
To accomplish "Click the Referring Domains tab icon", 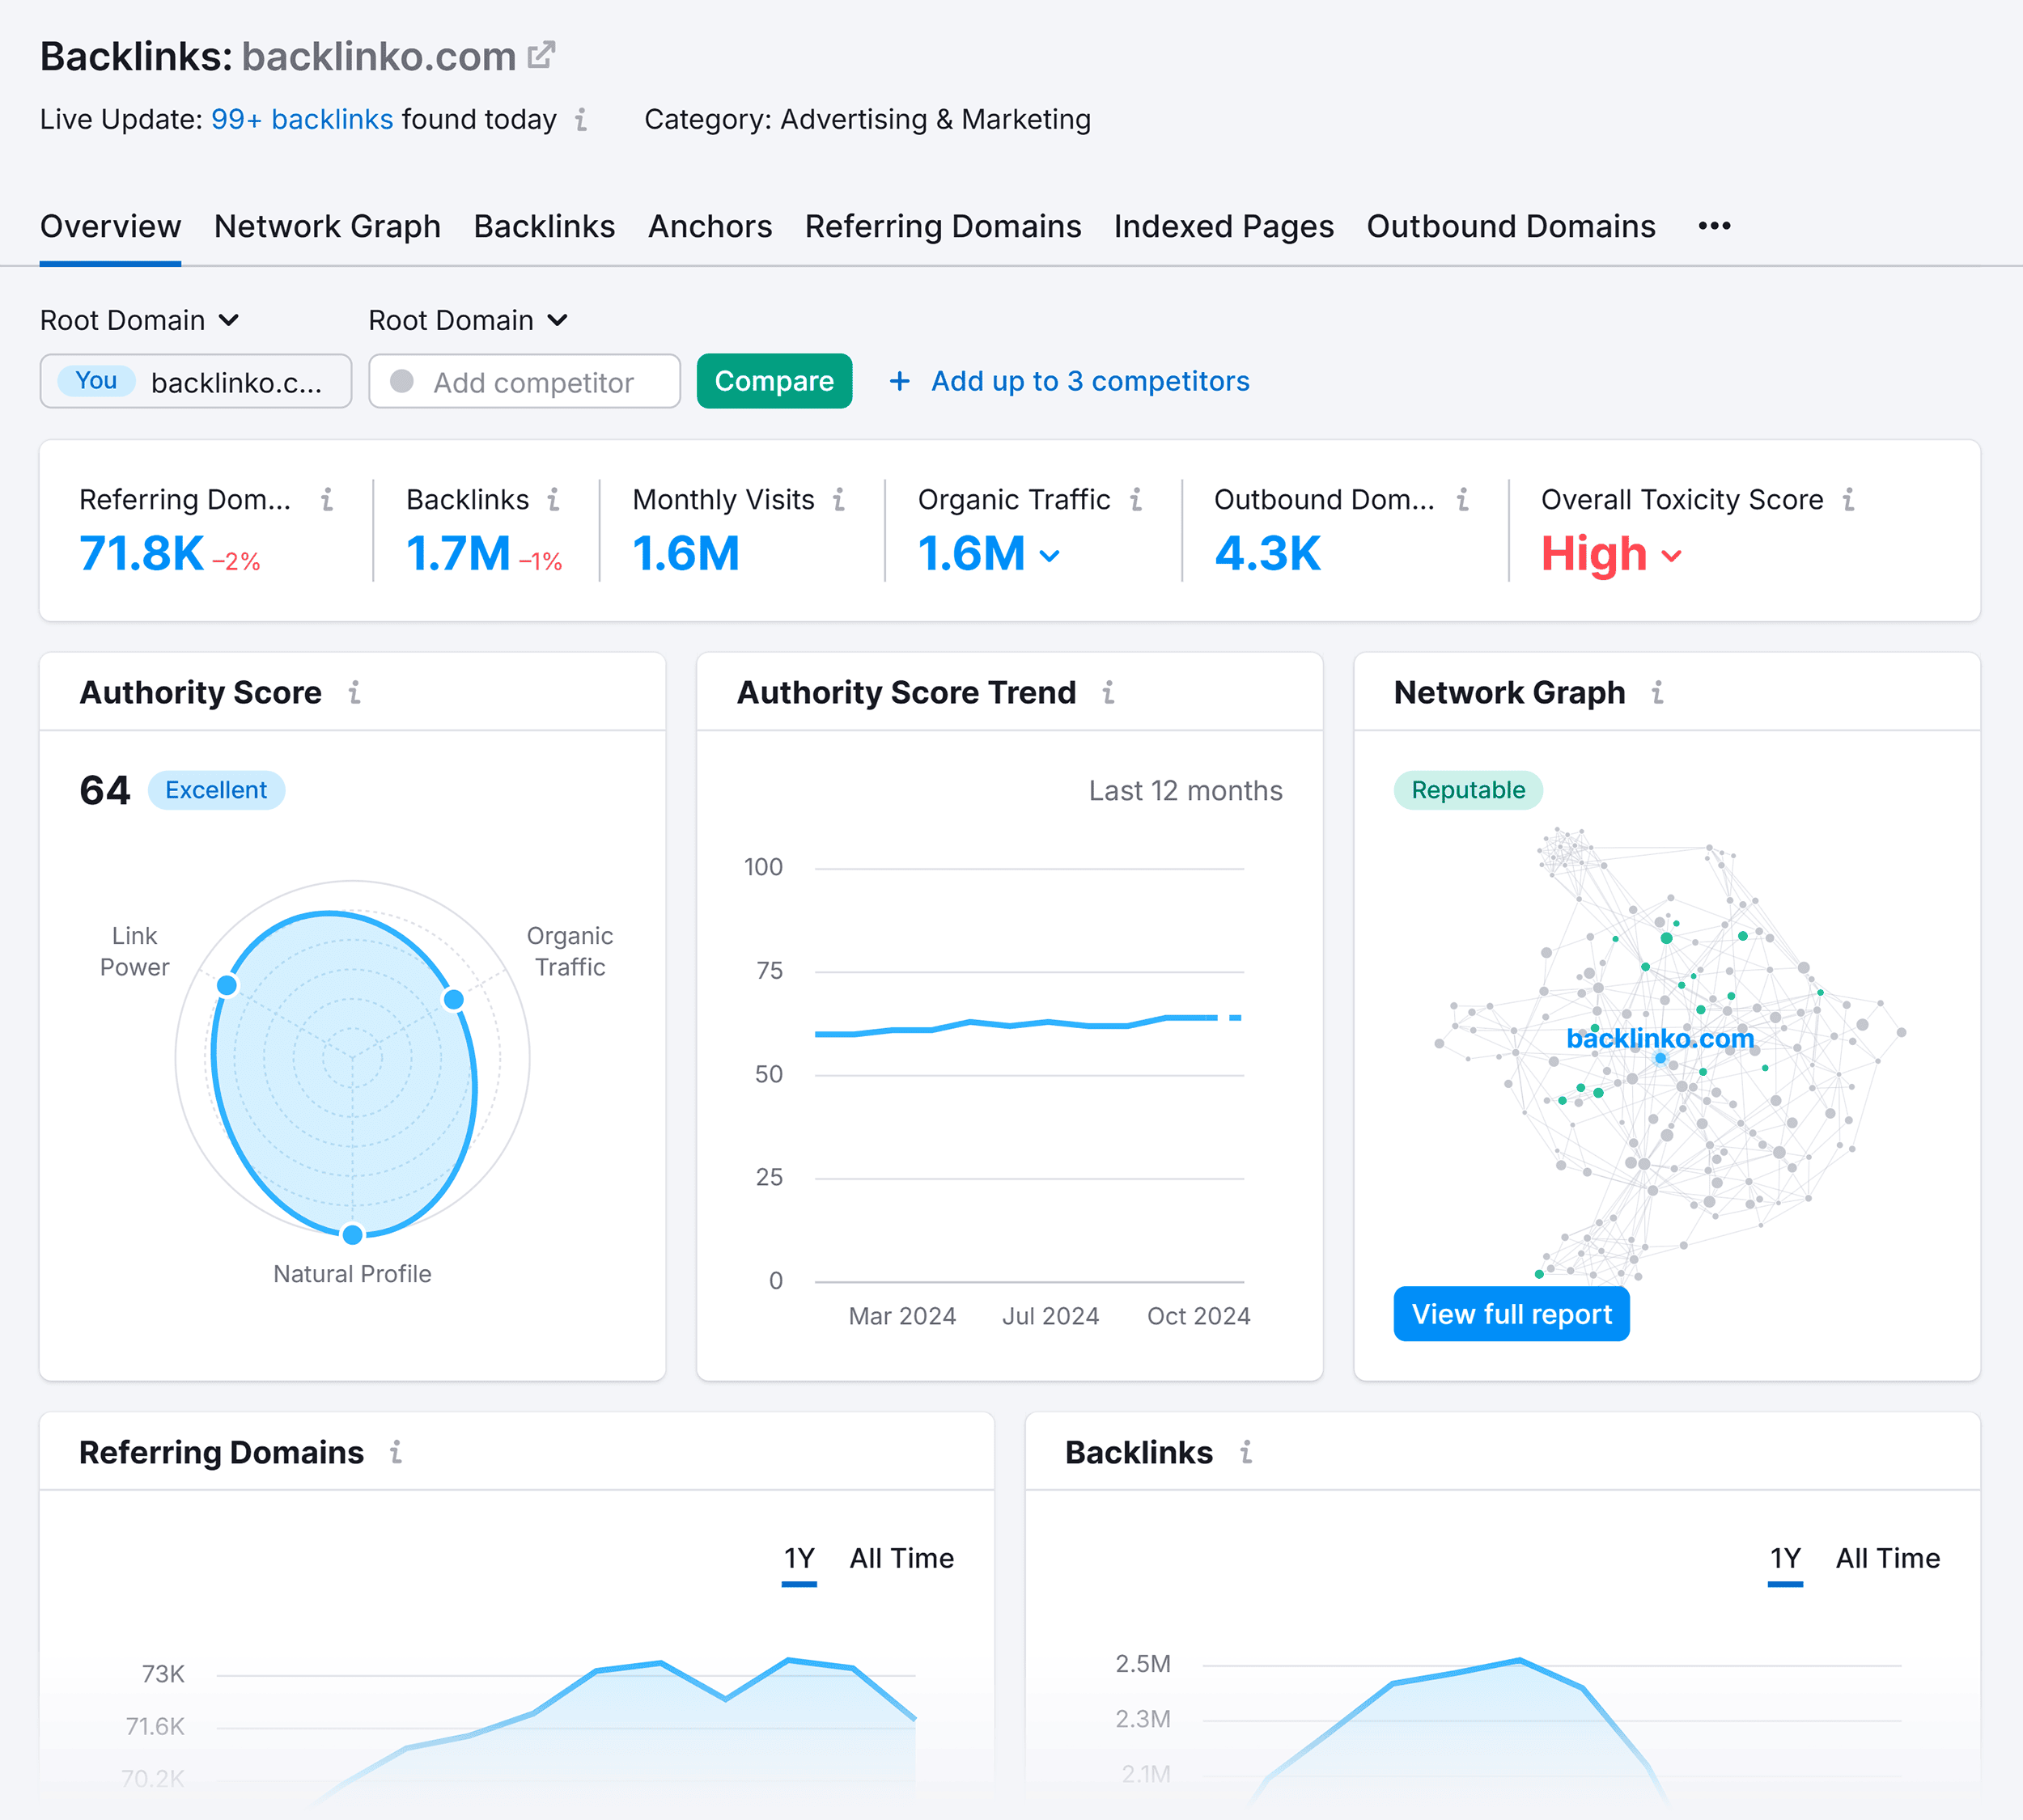I will pos(944,225).
